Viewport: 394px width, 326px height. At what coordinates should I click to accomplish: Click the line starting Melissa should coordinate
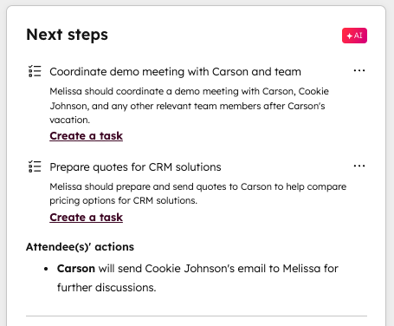tap(189, 91)
